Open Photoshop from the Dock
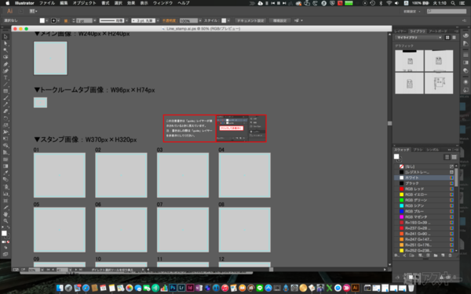Image resolution: width=471 pixels, height=294 pixels. click(173, 288)
